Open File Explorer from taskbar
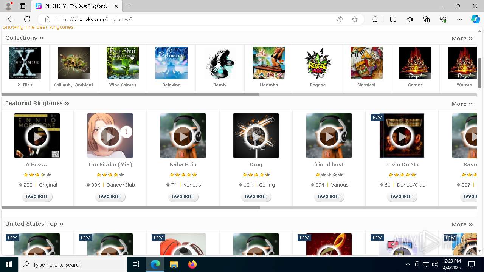484x272 pixels. coord(174,264)
